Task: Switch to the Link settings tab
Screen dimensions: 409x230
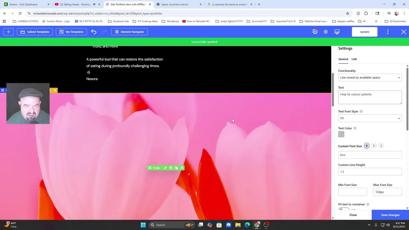Action: 354,59
